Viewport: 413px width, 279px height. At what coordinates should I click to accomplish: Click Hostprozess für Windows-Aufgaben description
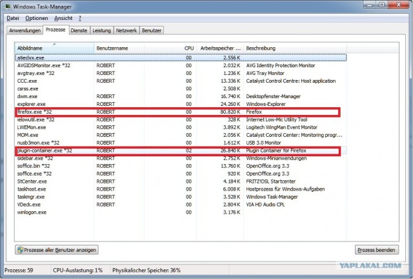click(285, 189)
